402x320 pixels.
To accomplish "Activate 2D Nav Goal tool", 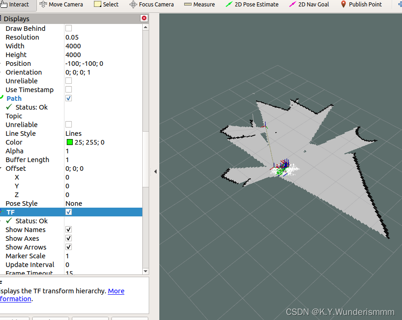I will click(309, 4).
